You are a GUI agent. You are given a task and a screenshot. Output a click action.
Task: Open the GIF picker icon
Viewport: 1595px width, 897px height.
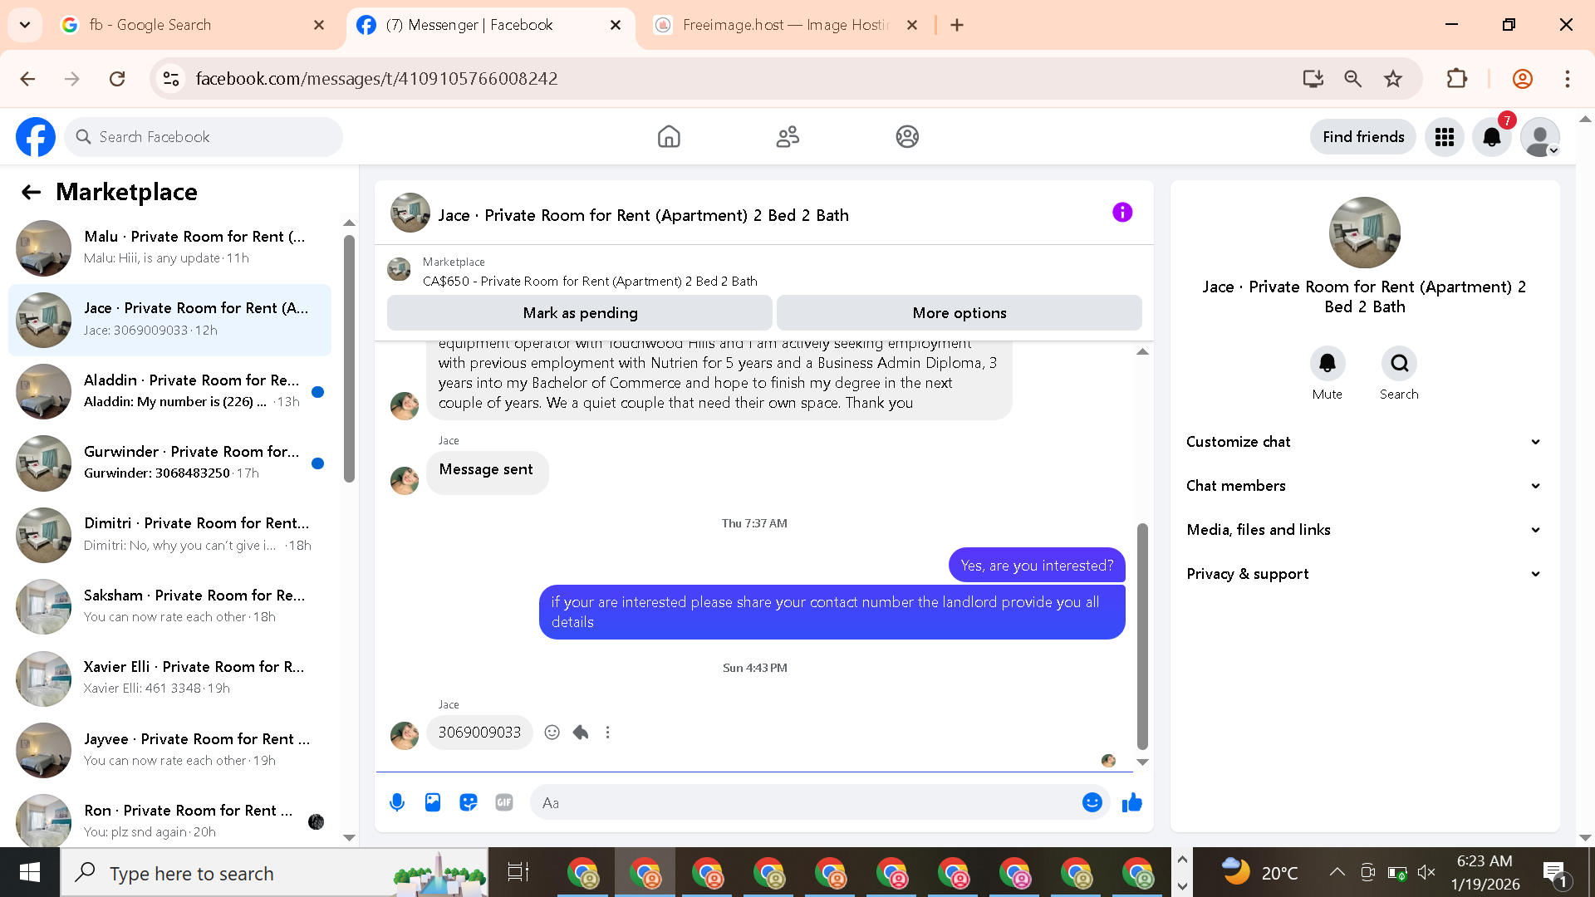tap(504, 802)
